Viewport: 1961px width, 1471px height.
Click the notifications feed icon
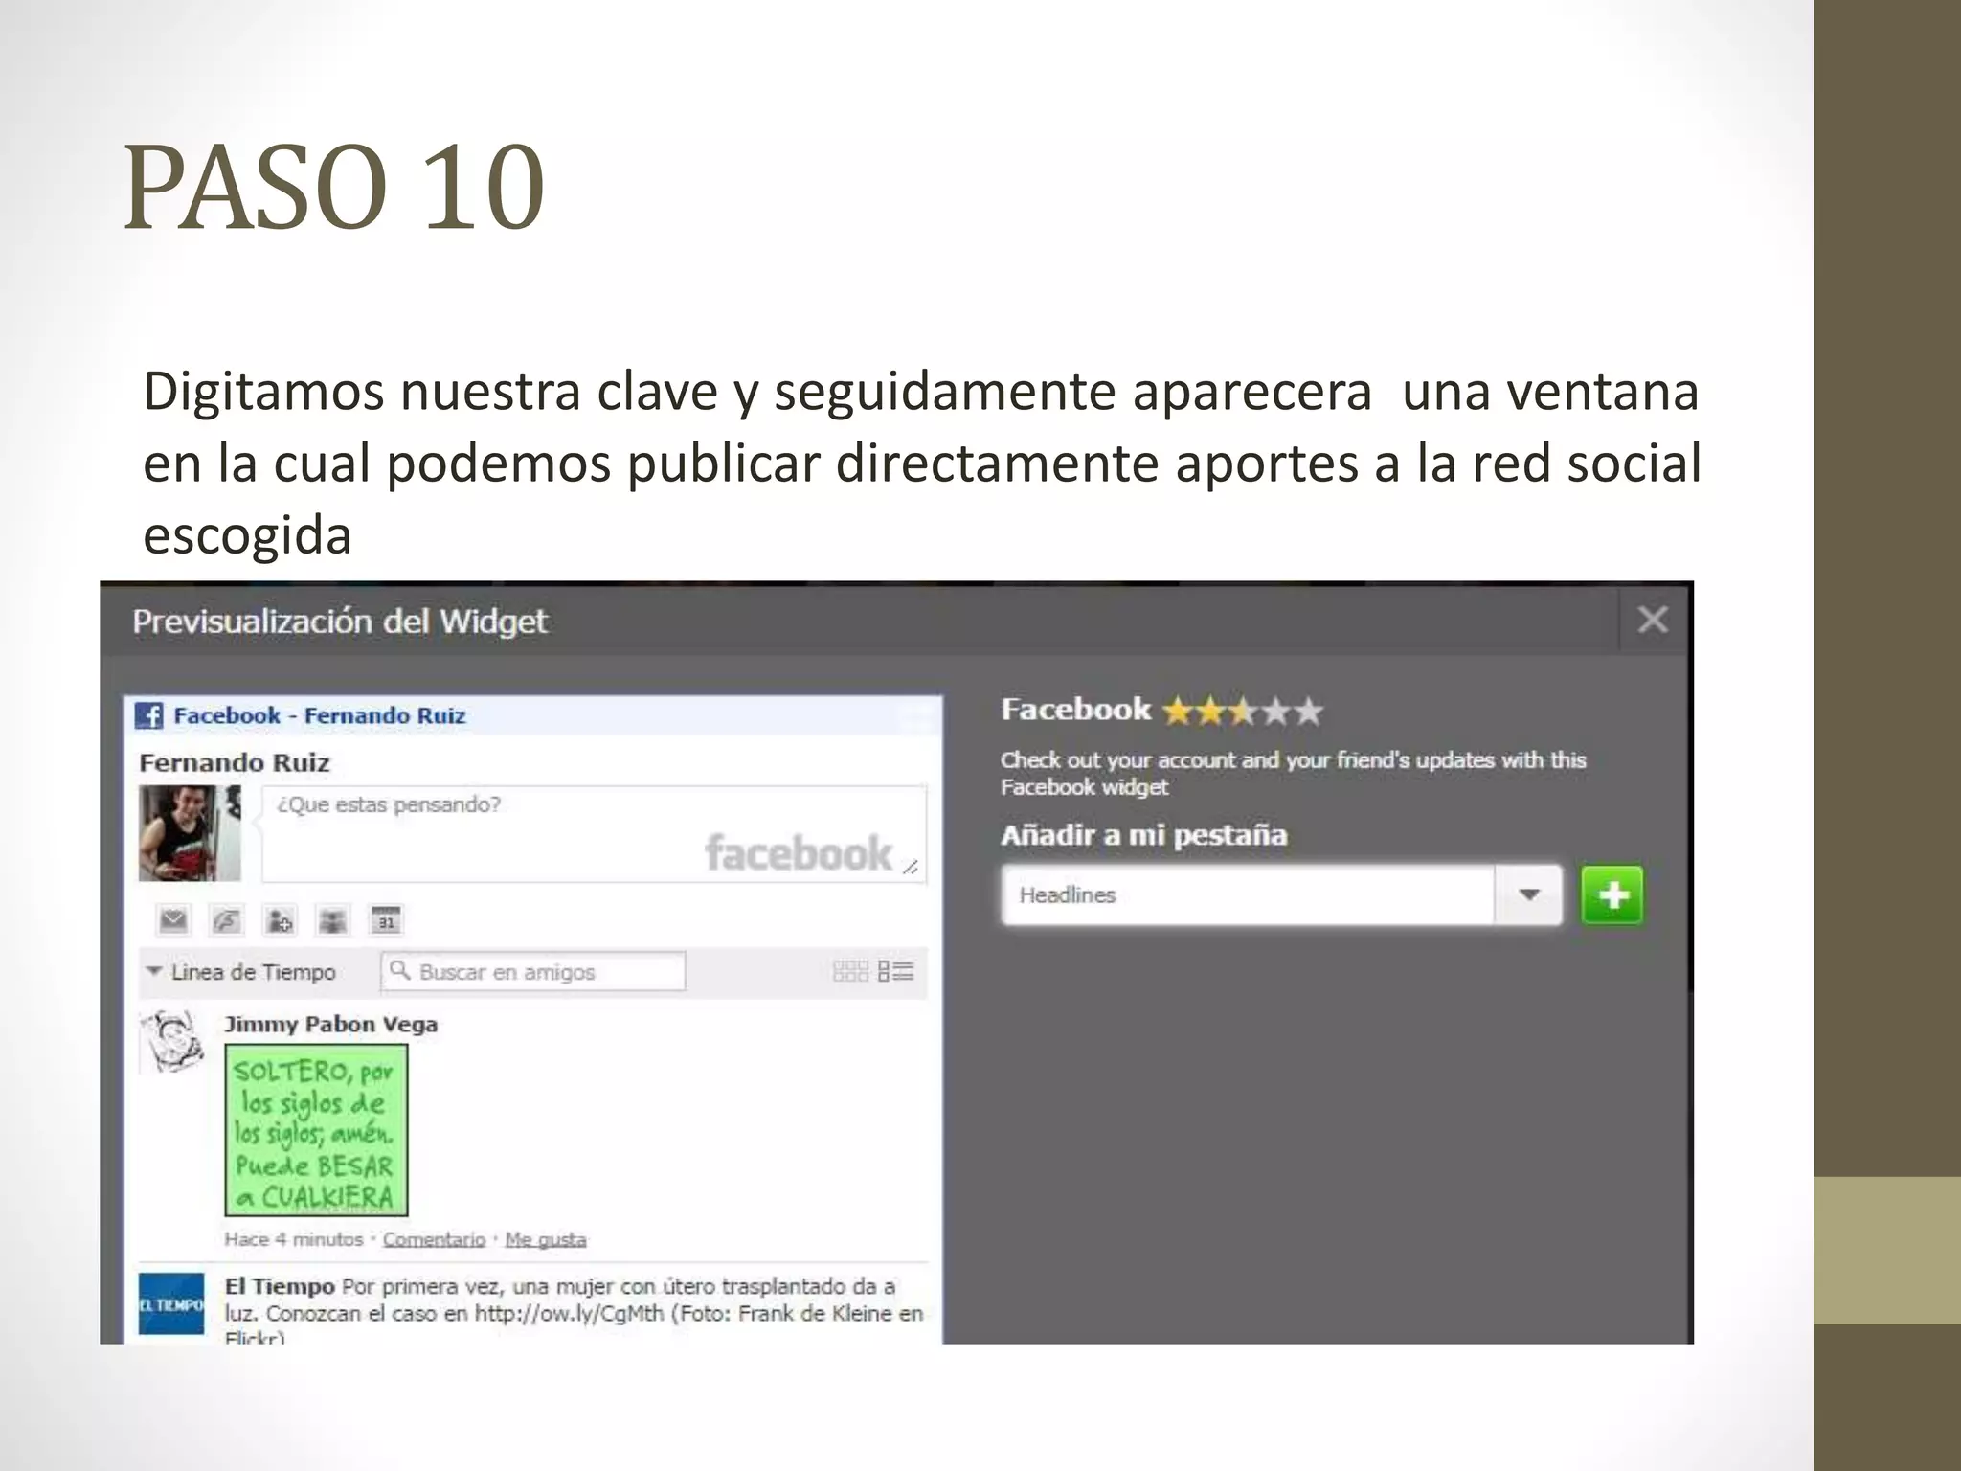coord(226,920)
